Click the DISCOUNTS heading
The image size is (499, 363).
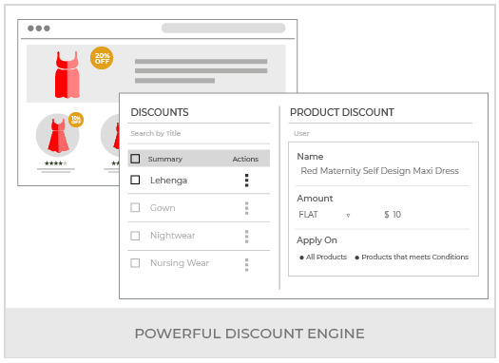(x=160, y=112)
